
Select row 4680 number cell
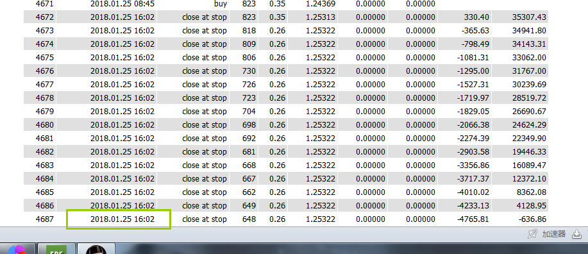click(45, 125)
